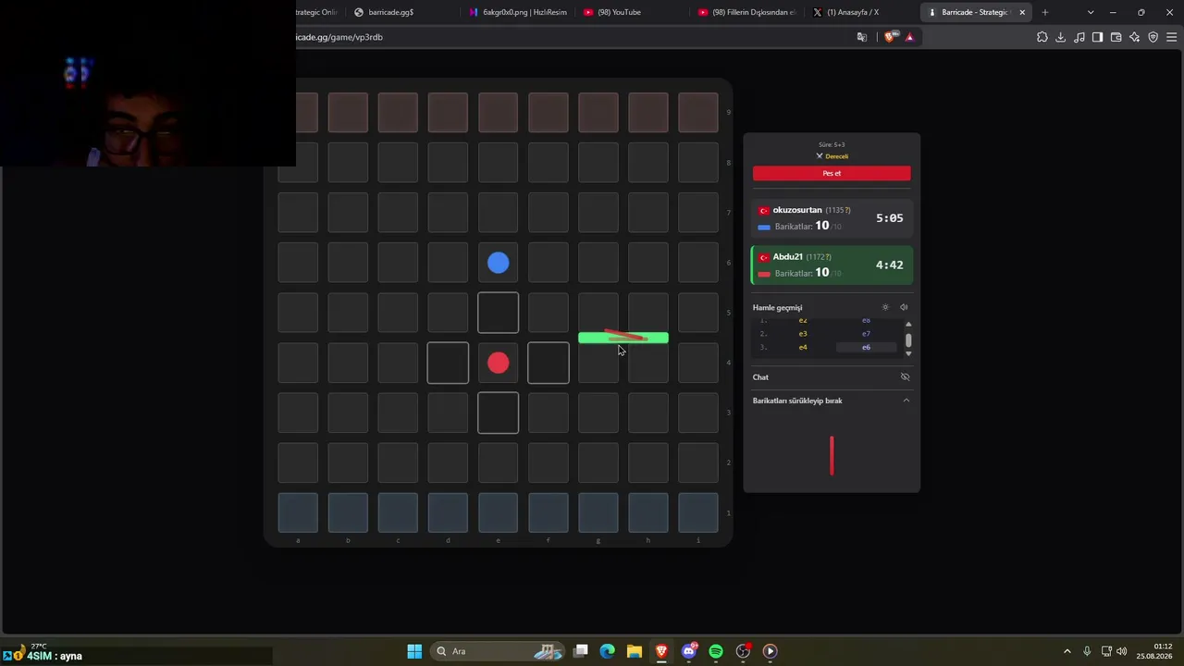Image resolution: width=1184 pixels, height=666 pixels.
Task: Switch to the Anasayfa / X tab
Action: 862,12
